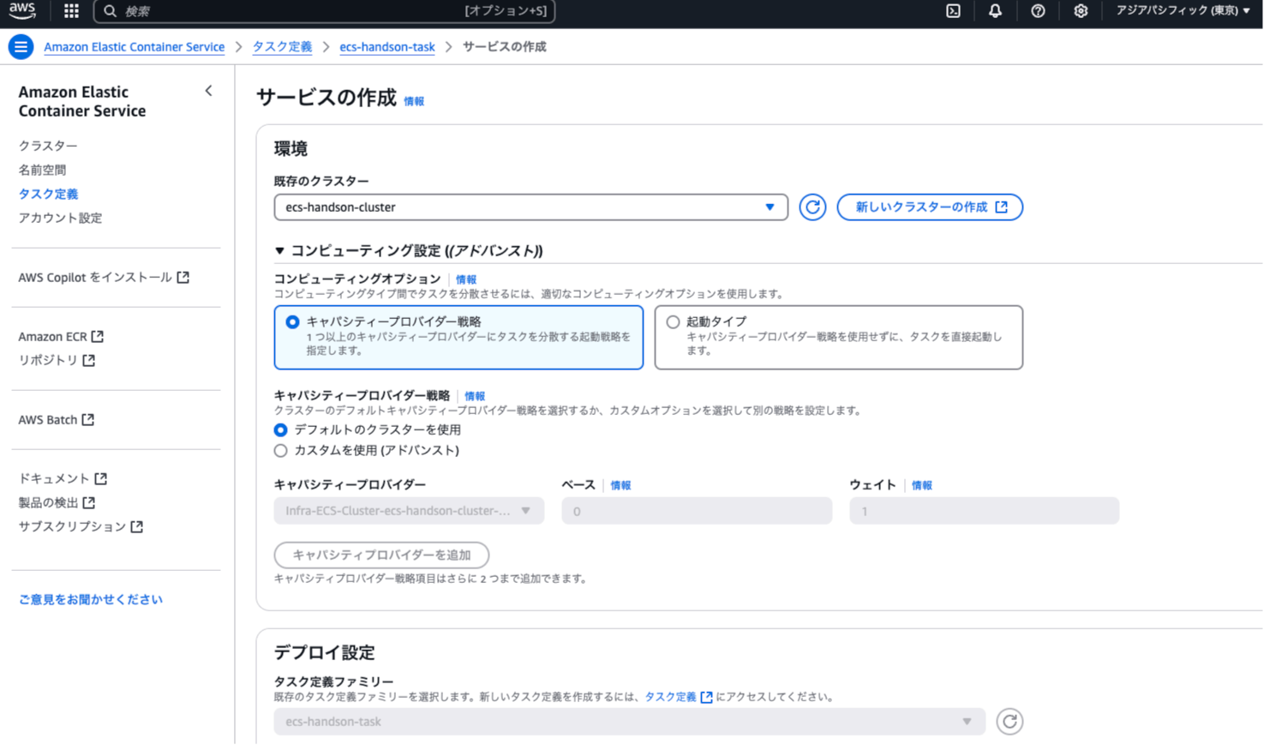Click the 新しいクラスターの作成 button
Screen dimensions: 1264x751
(930, 207)
